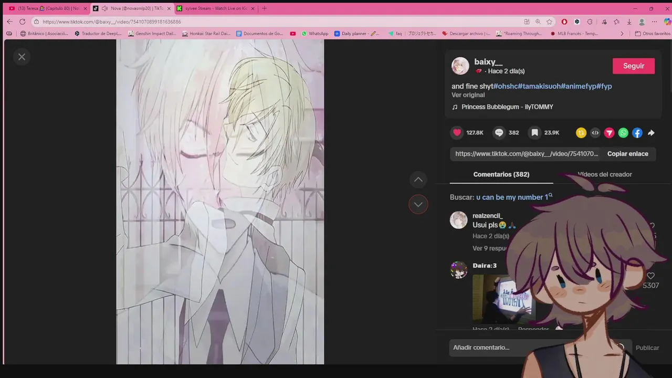Follow baixy__ with the Seguir button
The image size is (672, 378).
click(634, 66)
